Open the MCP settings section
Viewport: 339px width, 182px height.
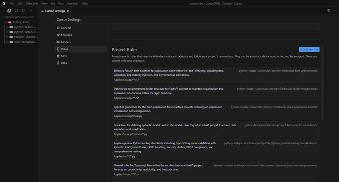pos(81,56)
